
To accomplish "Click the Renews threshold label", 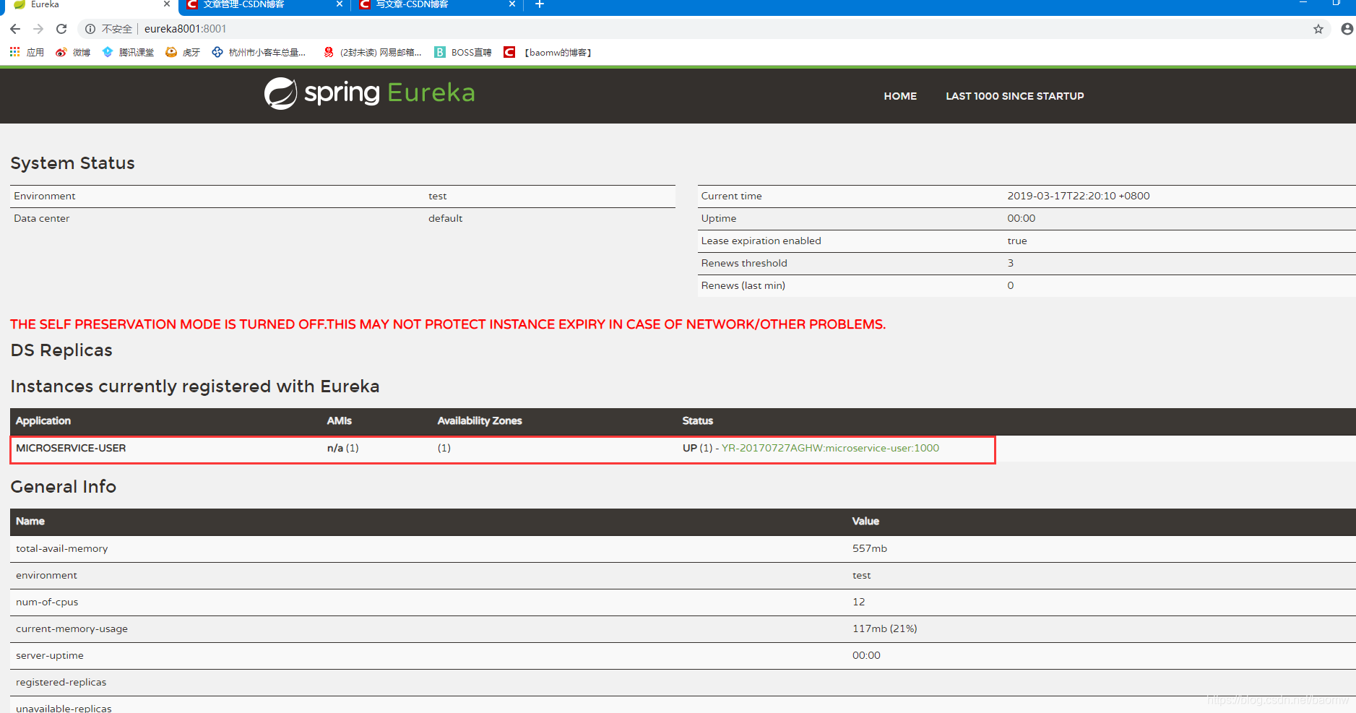I will [x=744, y=263].
